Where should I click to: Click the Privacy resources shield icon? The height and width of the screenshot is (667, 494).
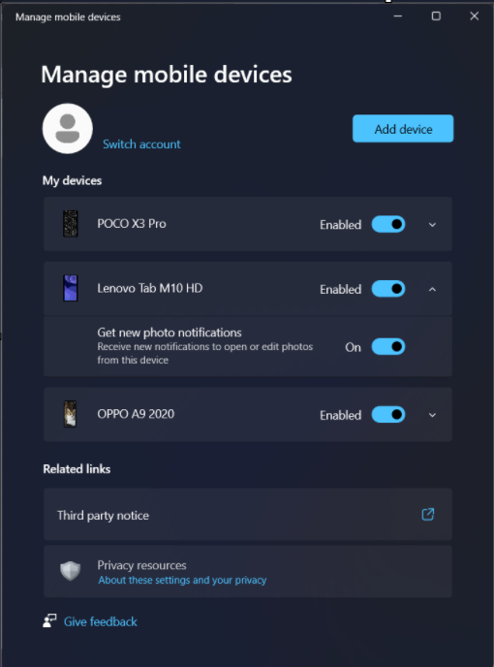click(x=71, y=571)
